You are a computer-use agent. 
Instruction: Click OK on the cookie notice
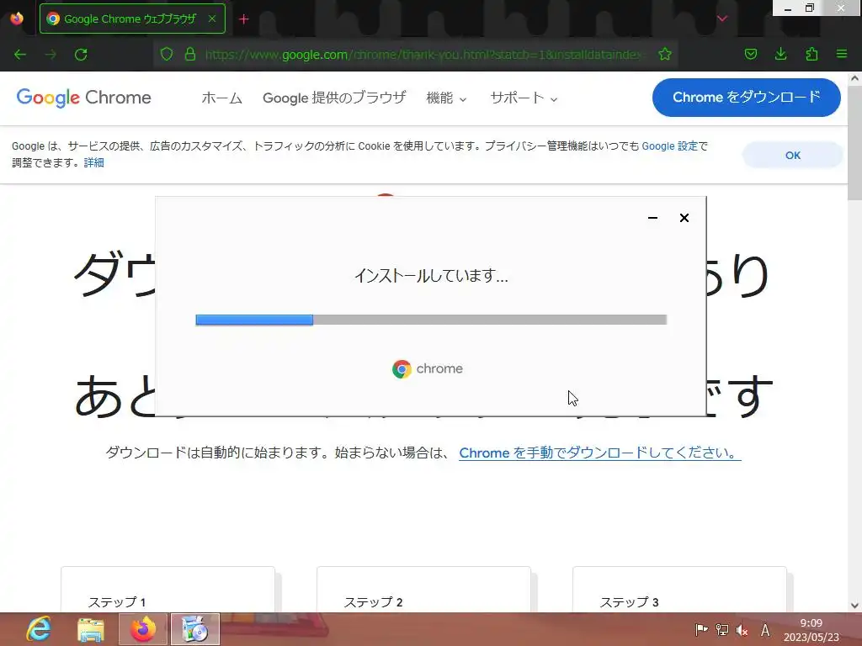[792, 156]
